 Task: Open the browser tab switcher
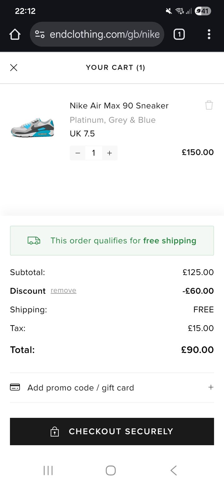pos(179,34)
